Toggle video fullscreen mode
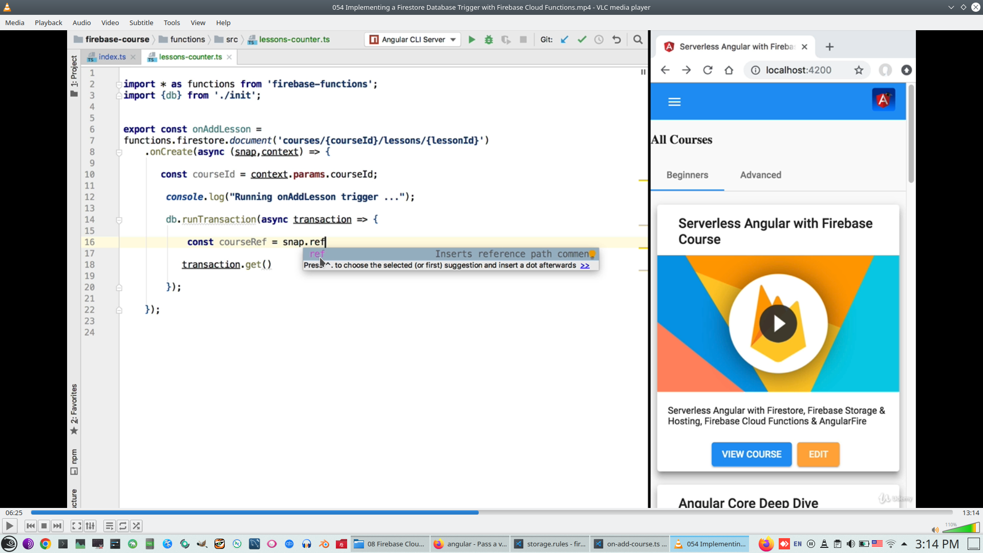Screen dimensions: 983x553 click(x=76, y=526)
